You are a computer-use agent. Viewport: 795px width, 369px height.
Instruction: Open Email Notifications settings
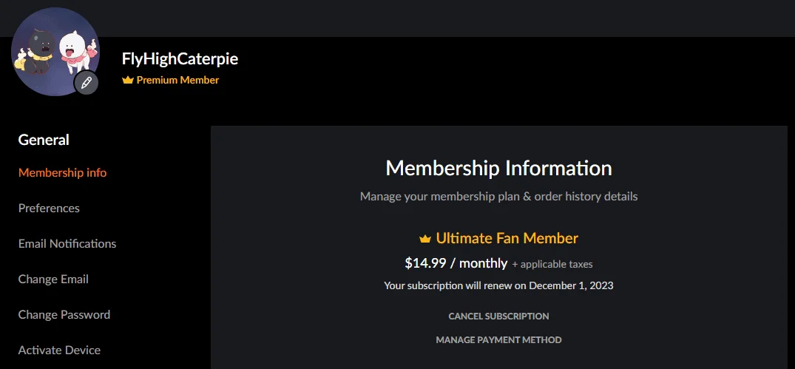67,244
